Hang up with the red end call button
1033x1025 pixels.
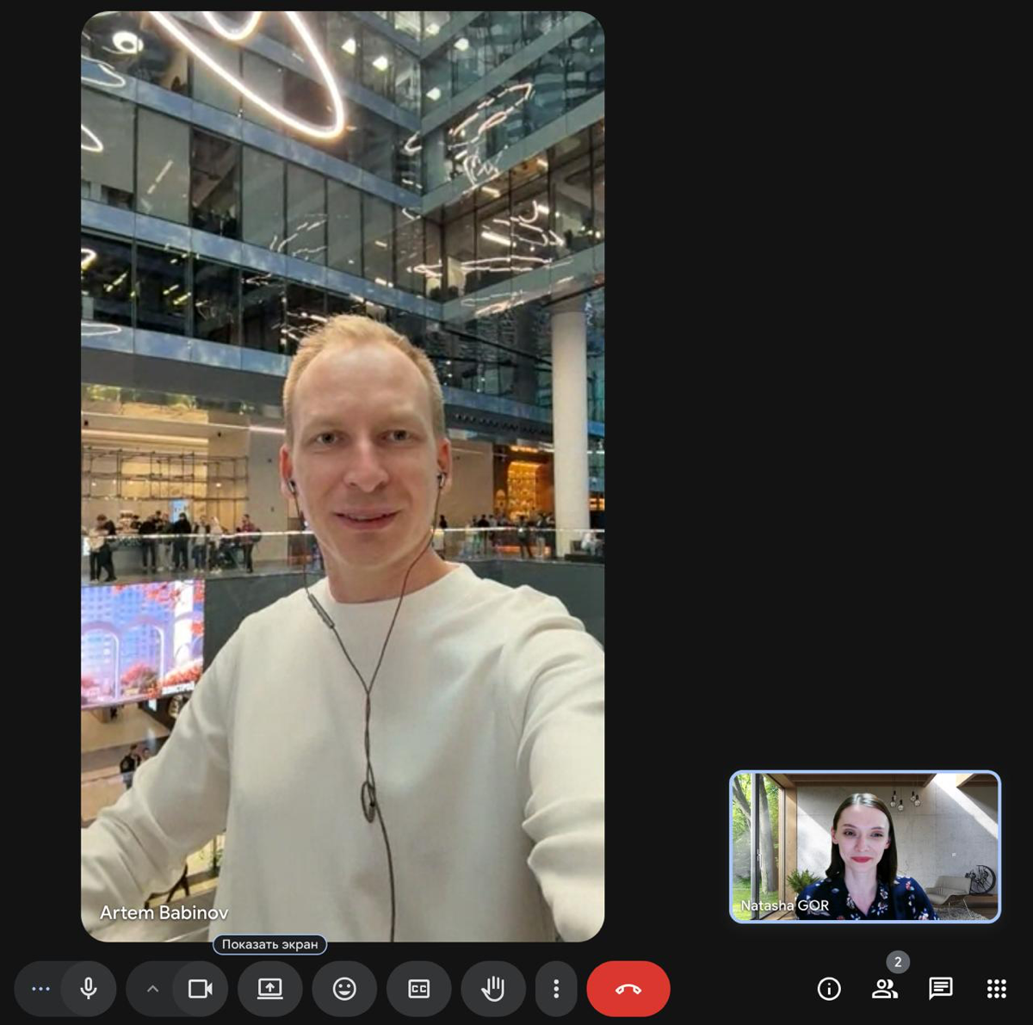(x=628, y=989)
